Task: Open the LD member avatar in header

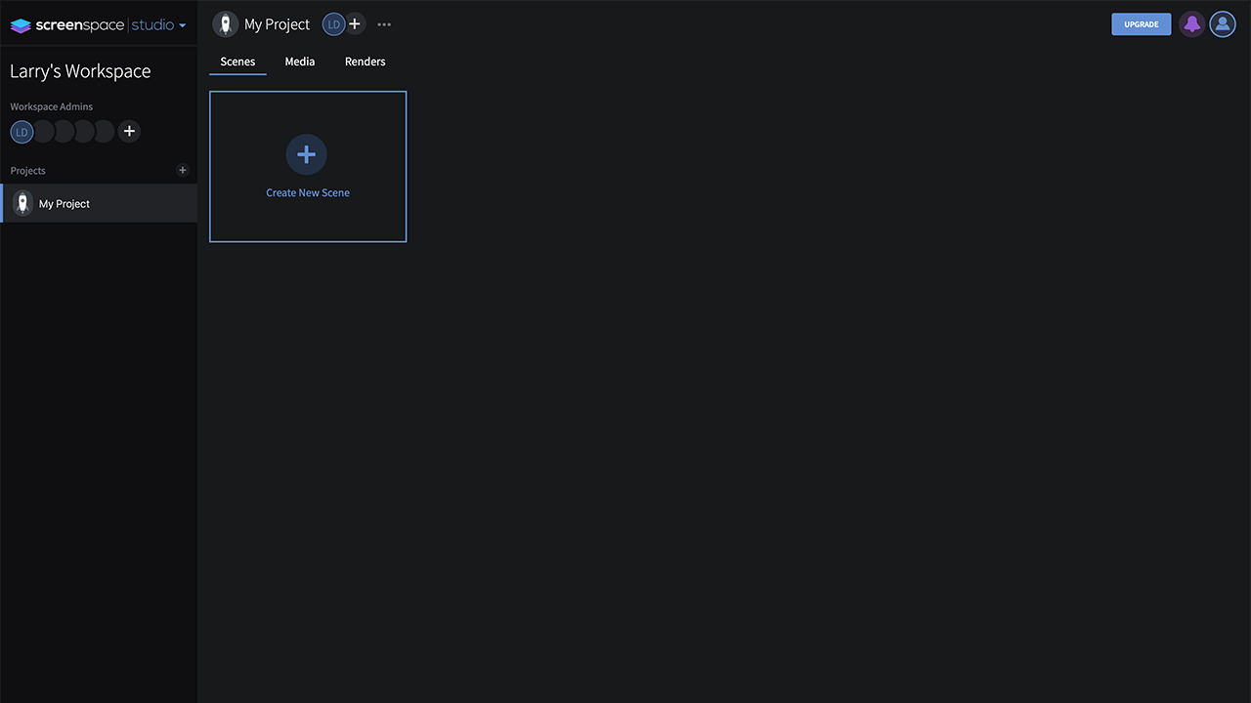Action: point(333,24)
